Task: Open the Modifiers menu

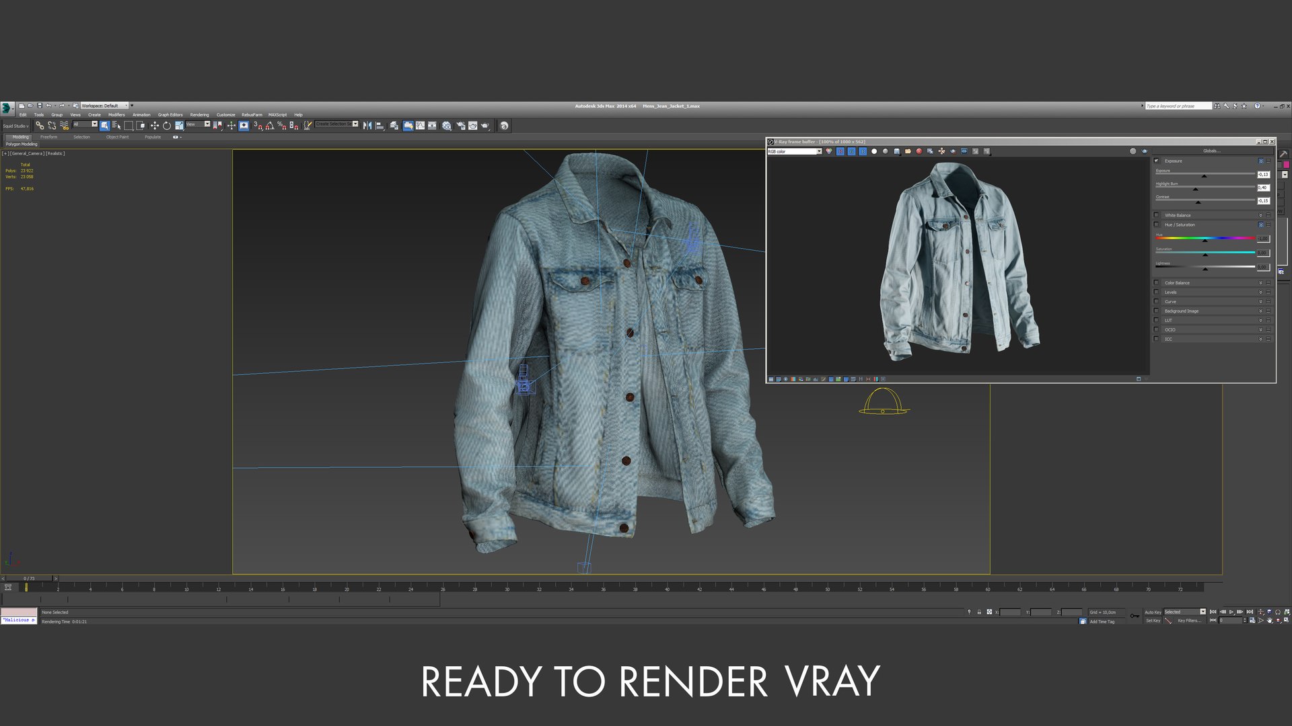Action: [x=116, y=115]
